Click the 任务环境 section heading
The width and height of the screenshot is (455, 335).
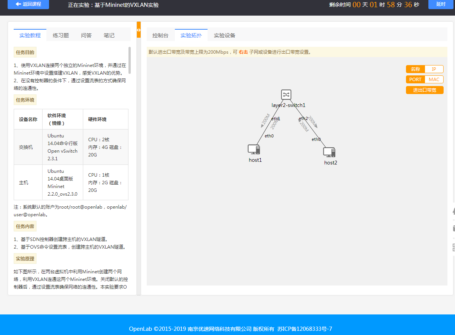click(x=25, y=100)
